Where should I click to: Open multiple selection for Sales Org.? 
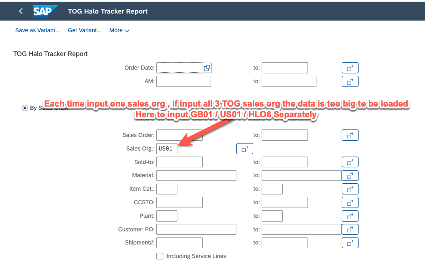tap(245, 149)
